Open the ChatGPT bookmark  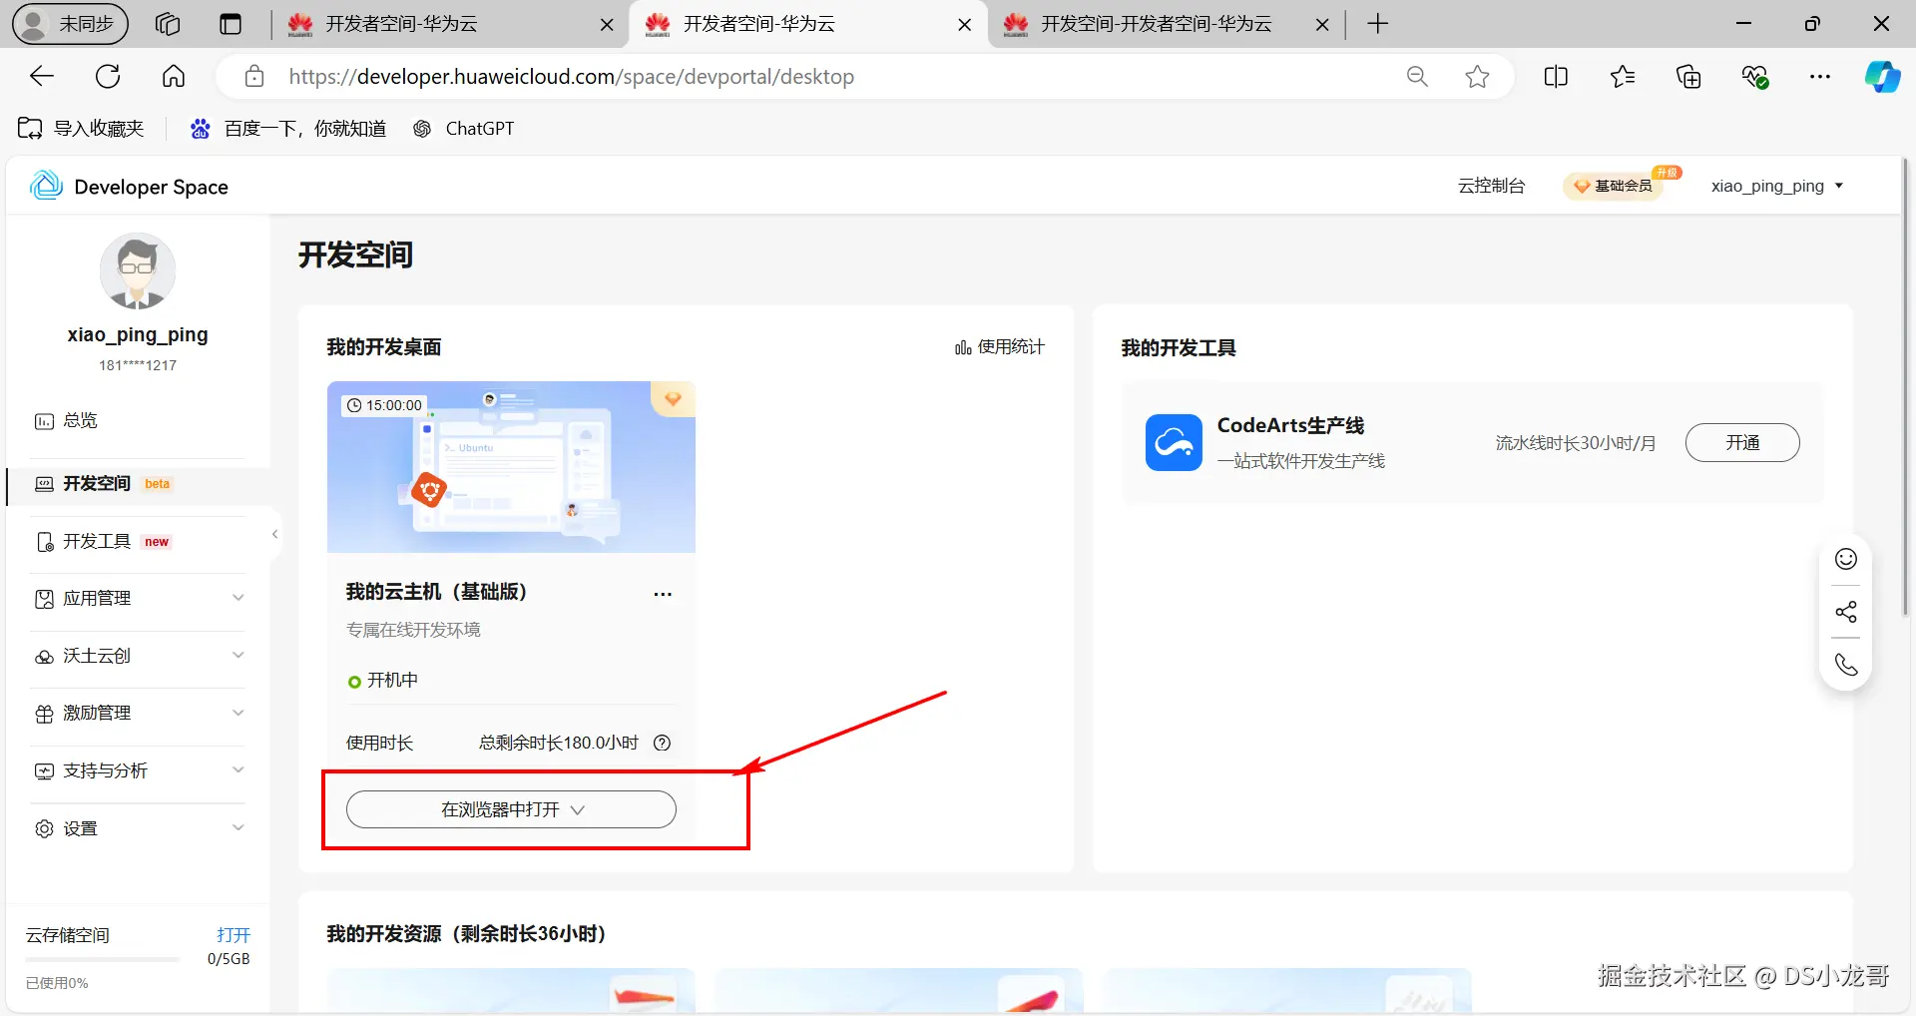[464, 128]
